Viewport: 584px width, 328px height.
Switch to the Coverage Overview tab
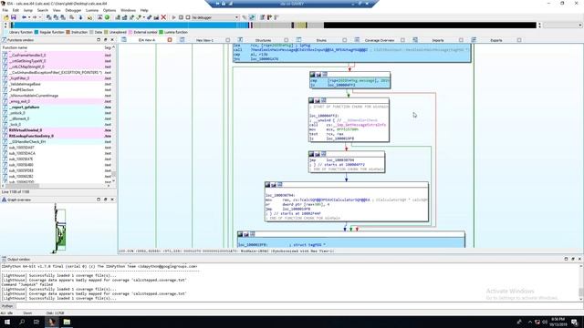click(x=380, y=40)
